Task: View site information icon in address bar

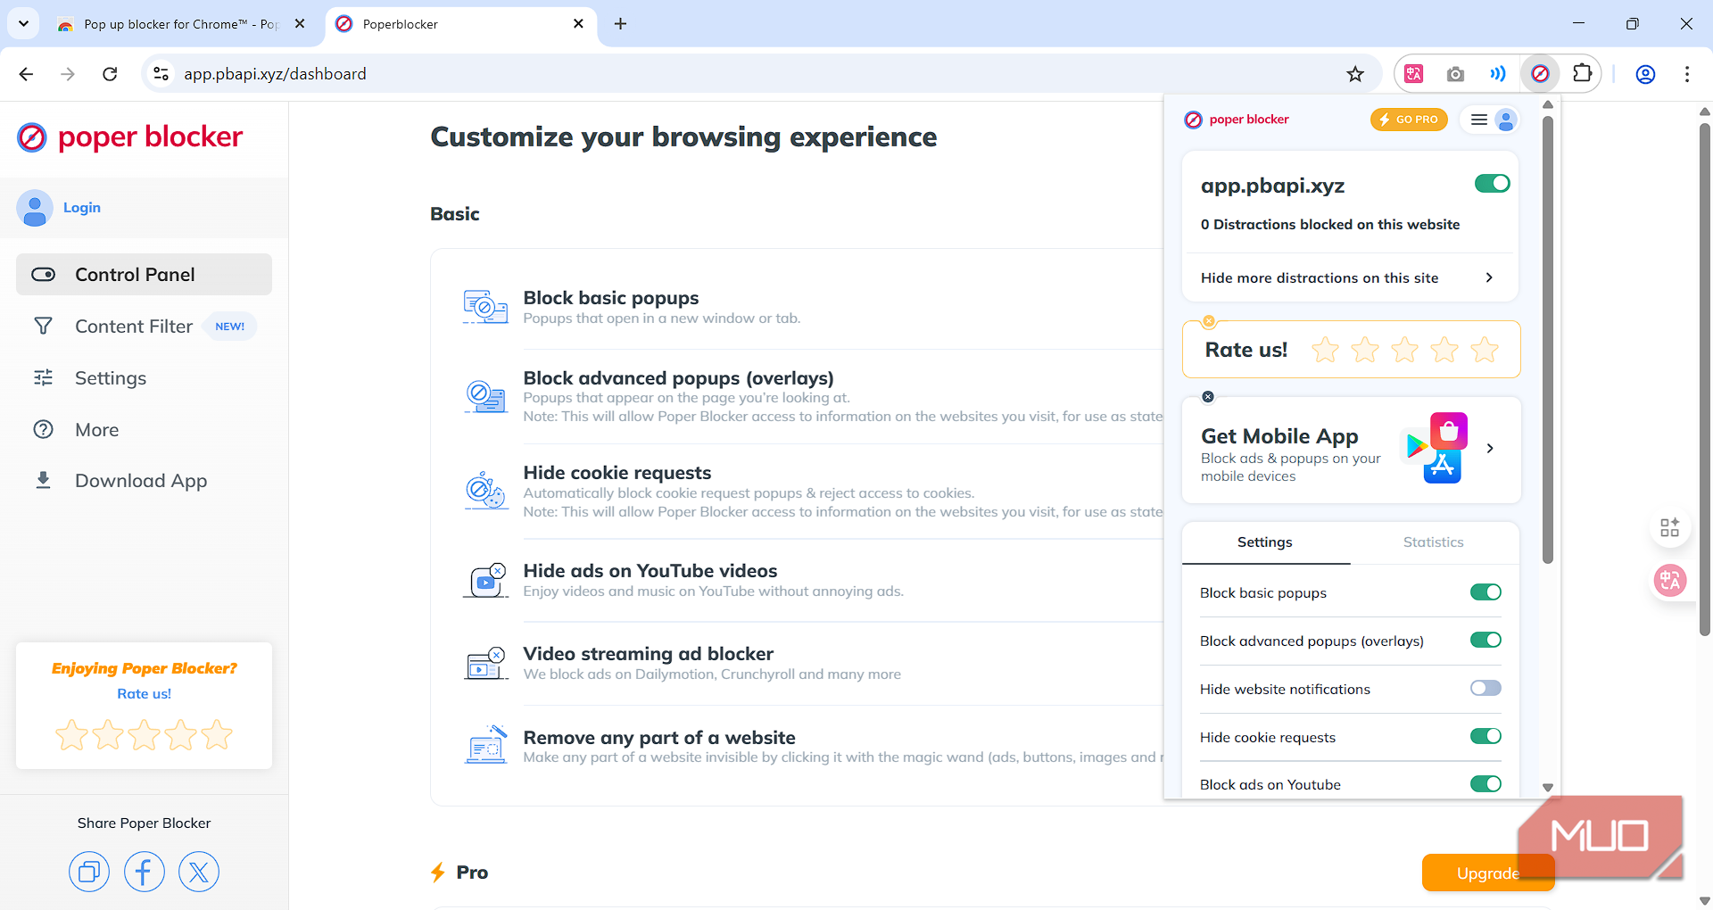Action: pos(161,74)
